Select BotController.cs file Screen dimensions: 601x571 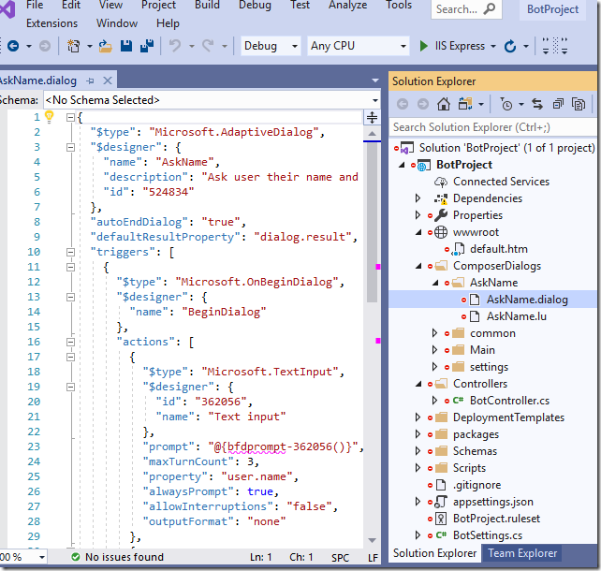click(509, 401)
